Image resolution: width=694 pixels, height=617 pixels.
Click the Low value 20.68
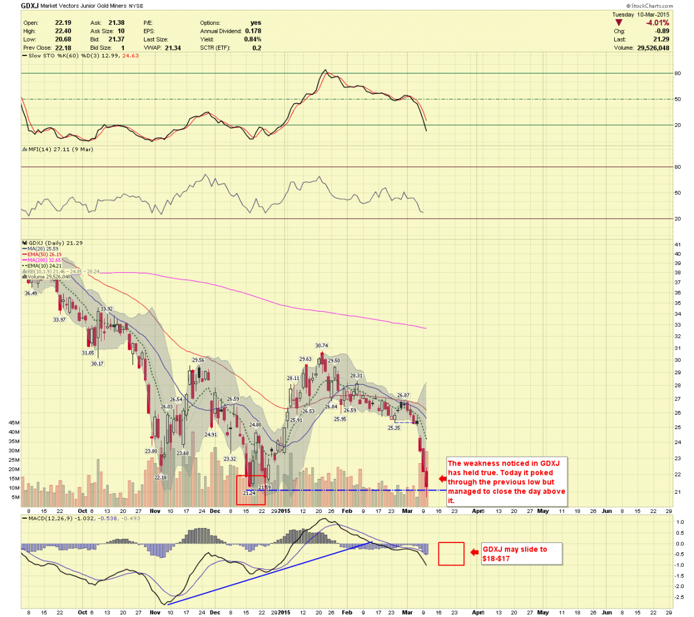pyautogui.click(x=63, y=39)
